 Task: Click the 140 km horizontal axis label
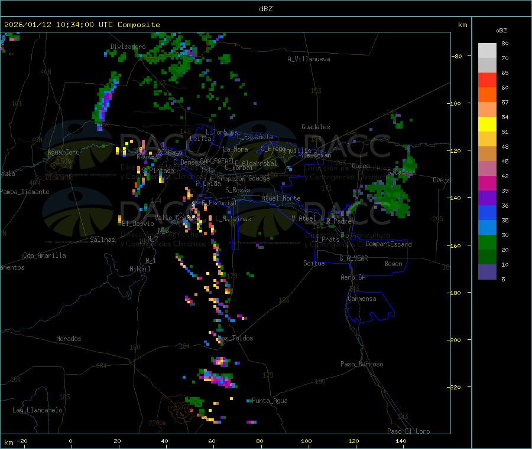click(401, 441)
